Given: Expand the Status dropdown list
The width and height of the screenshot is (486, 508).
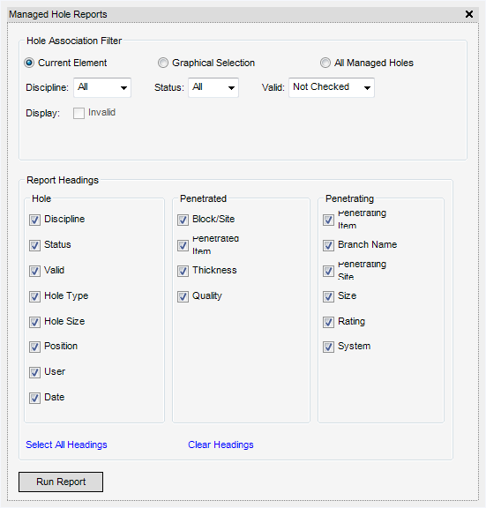Looking at the screenshot, I should 213,87.
